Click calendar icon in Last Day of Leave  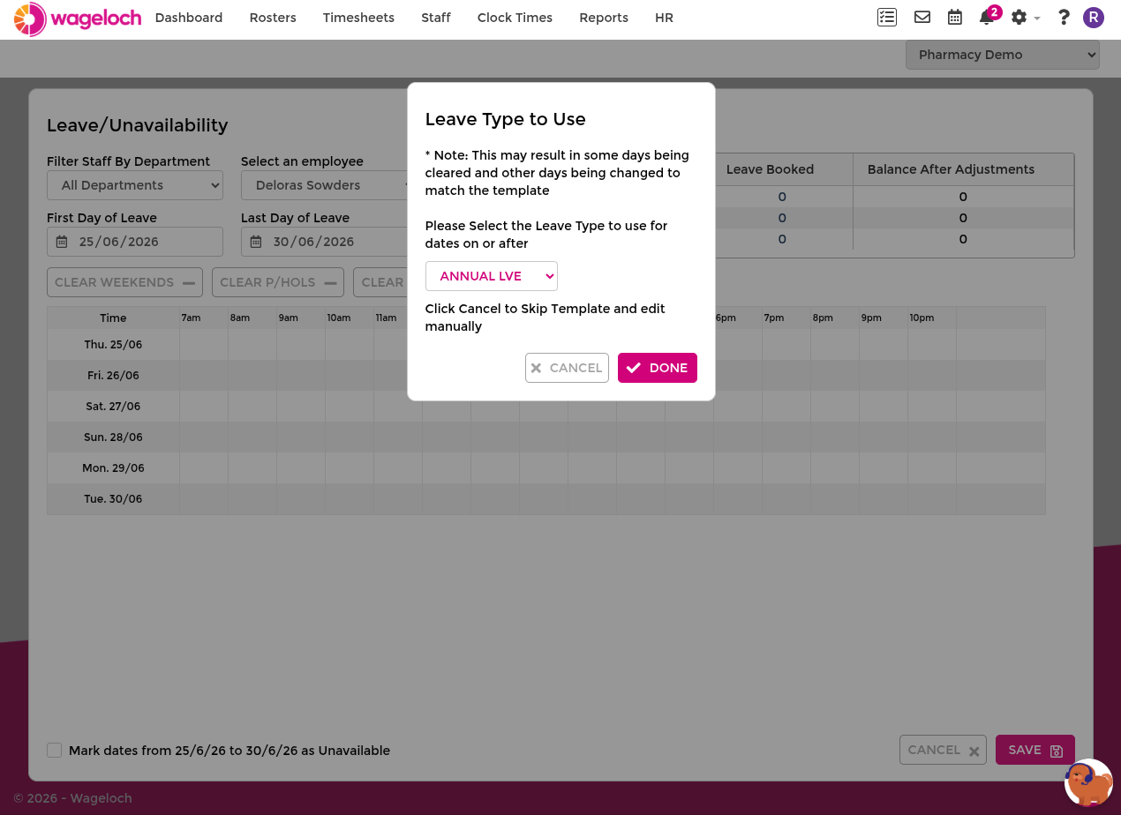click(x=256, y=242)
